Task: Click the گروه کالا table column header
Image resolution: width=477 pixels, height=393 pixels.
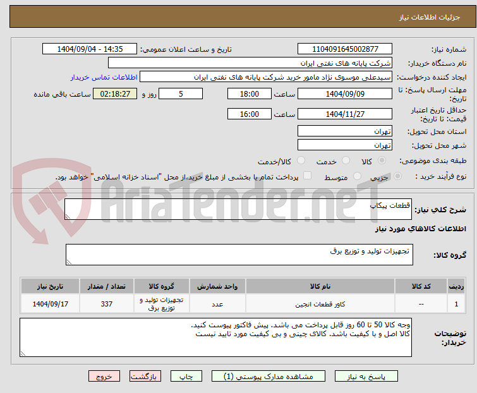Action: (162, 286)
